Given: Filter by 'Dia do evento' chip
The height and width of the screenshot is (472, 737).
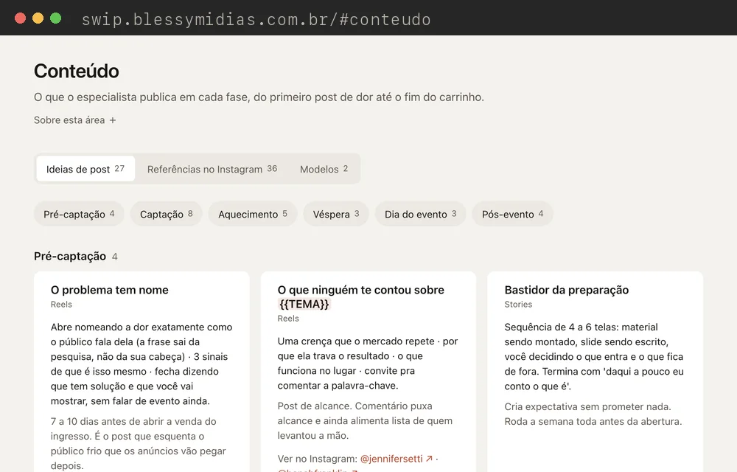Looking at the screenshot, I should [x=420, y=214].
